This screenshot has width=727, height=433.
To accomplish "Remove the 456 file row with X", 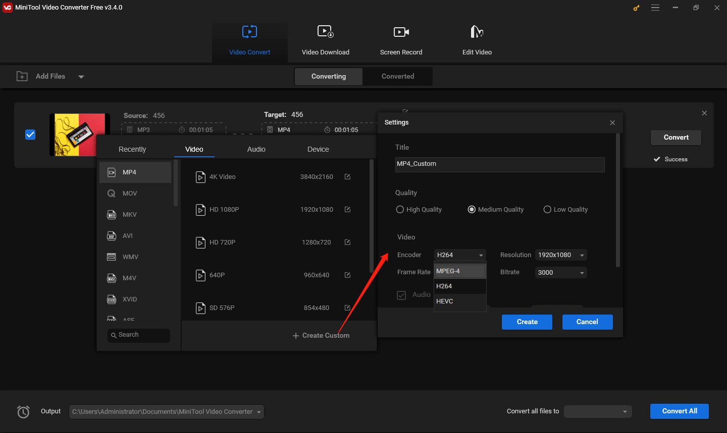I will [x=704, y=113].
